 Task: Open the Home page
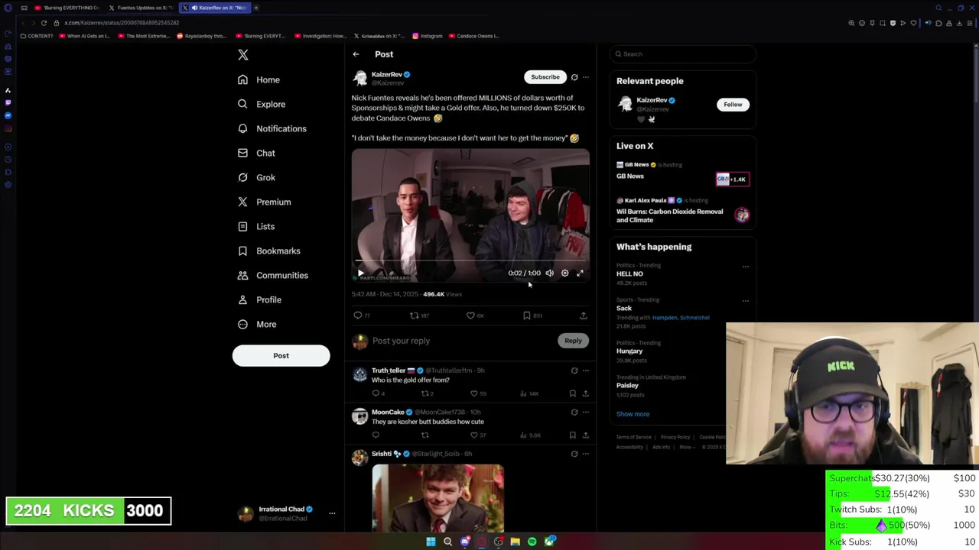point(259,79)
